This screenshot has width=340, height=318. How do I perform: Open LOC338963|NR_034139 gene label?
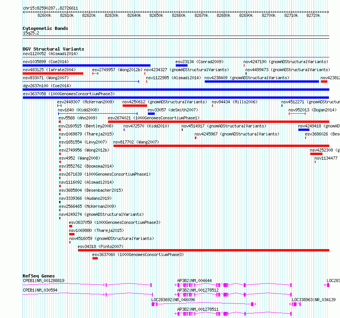[x=314, y=300]
